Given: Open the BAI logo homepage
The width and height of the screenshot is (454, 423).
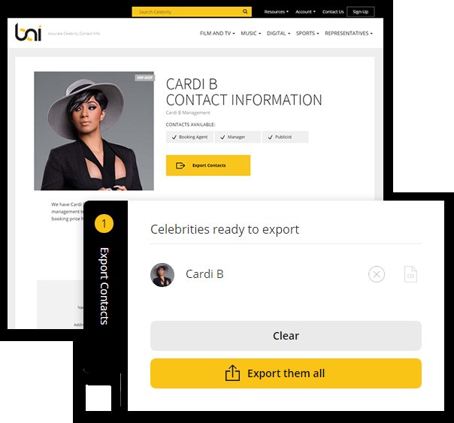Looking at the screenshot, I should click(28, 32).
